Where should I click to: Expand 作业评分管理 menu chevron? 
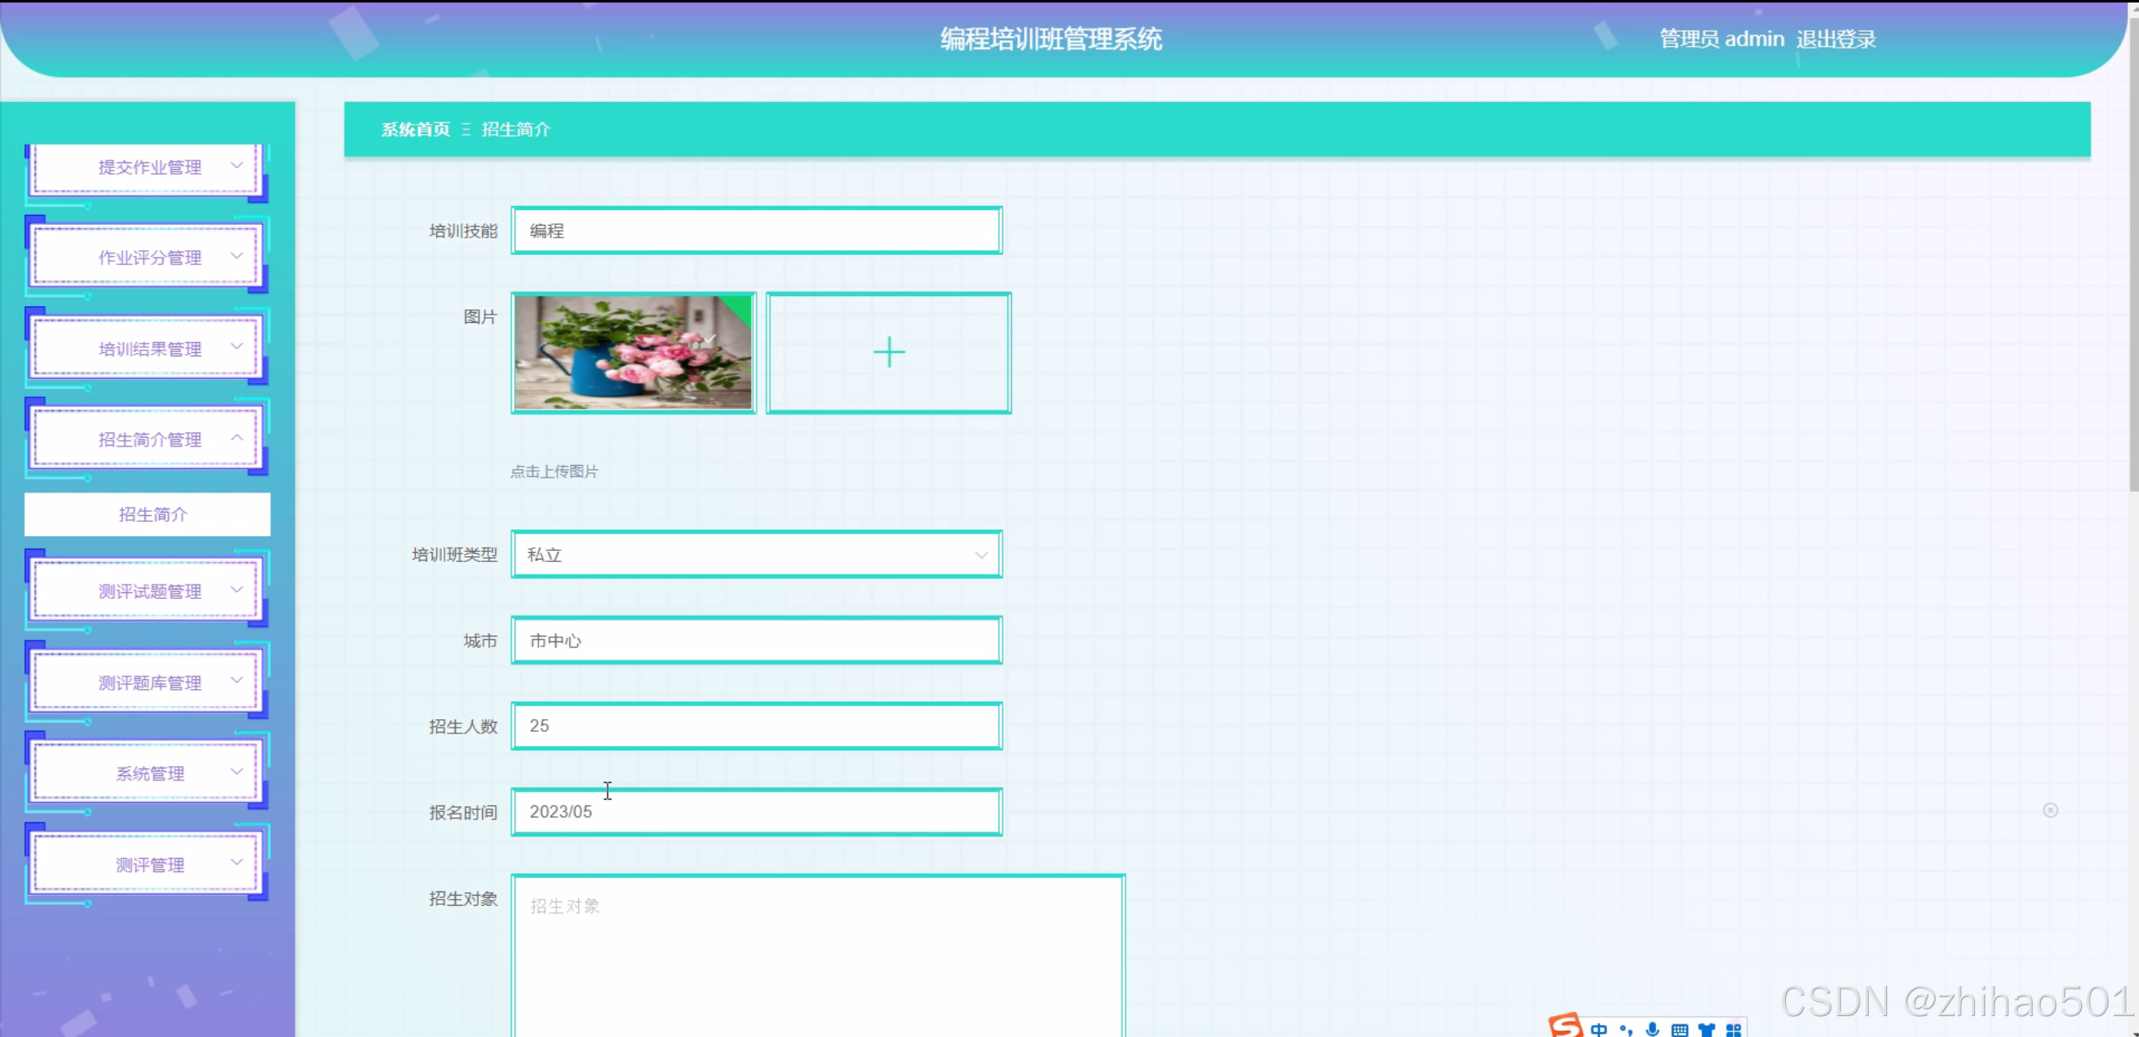click(237, 256)
